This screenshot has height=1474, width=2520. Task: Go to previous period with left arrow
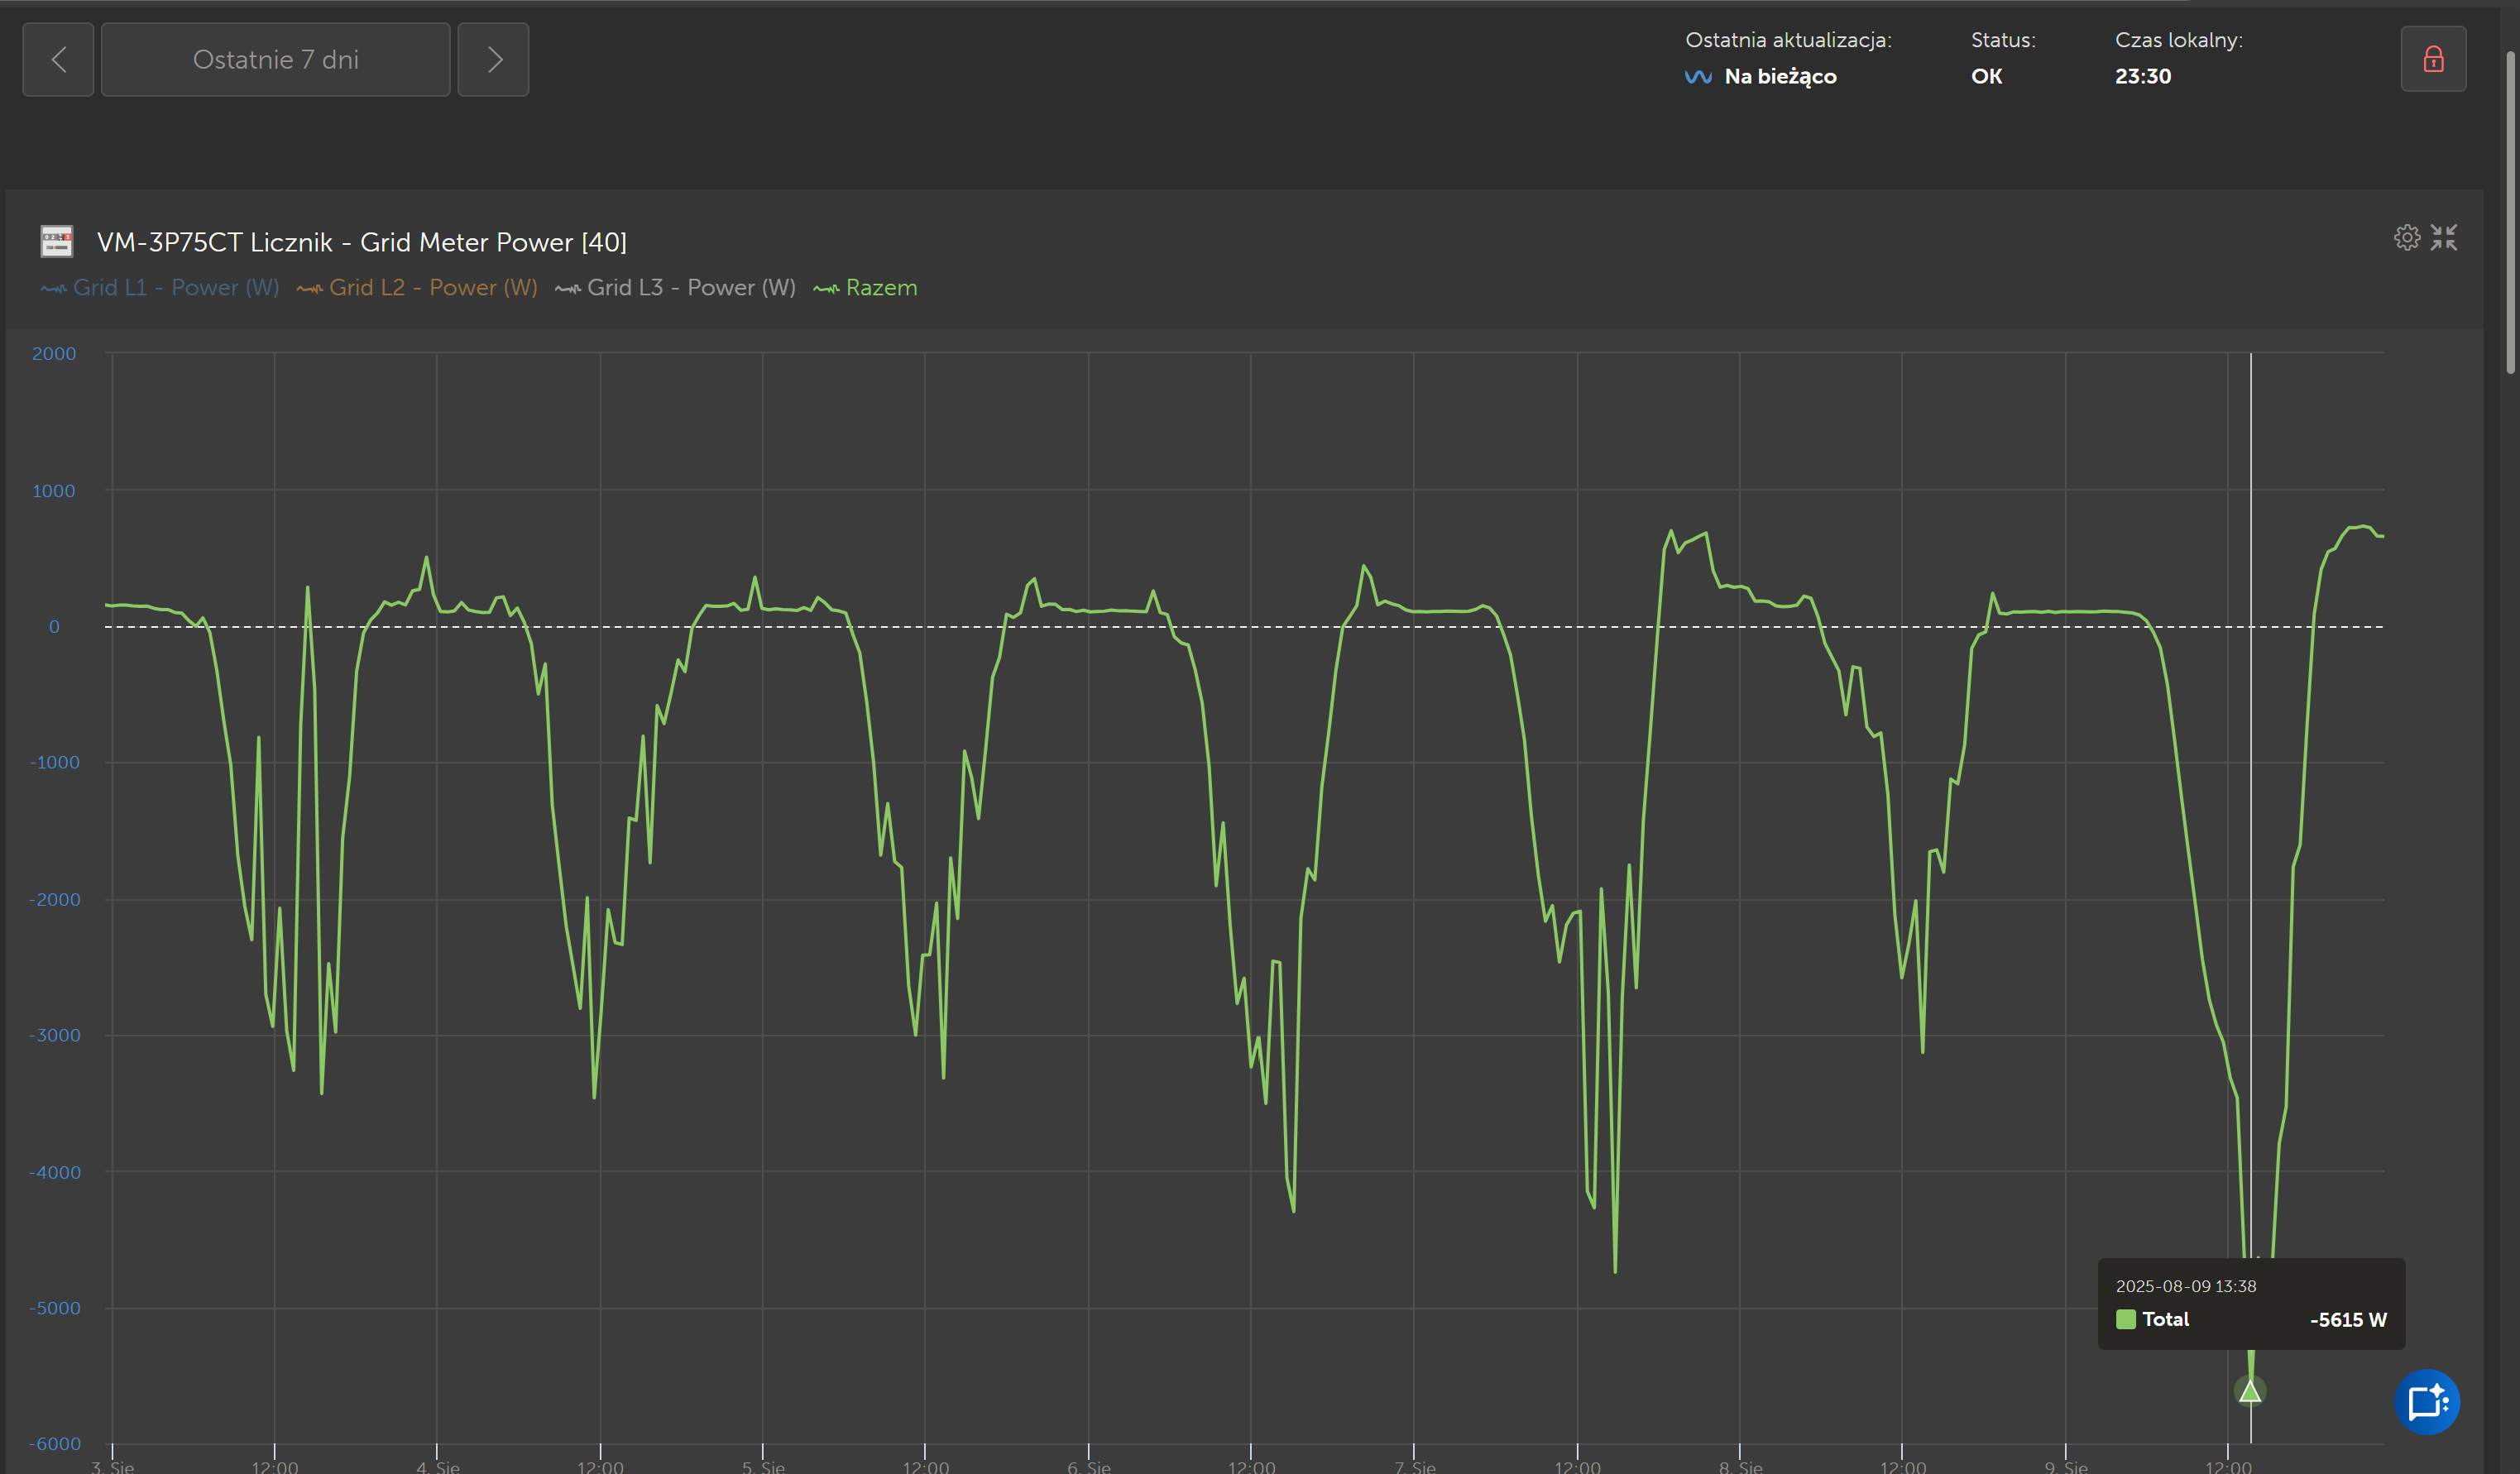tap(58, 60)
